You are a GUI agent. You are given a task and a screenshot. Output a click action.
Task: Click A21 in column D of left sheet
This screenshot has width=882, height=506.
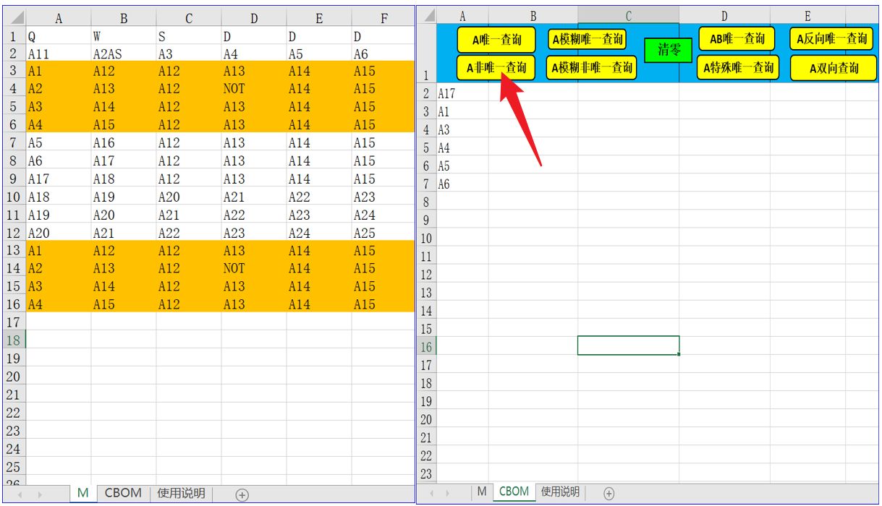click(x=254, y=197)
